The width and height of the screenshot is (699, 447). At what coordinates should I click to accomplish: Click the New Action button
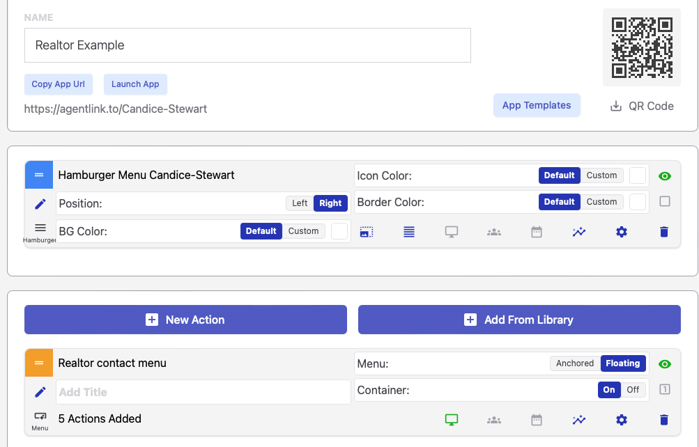(185, 320)
